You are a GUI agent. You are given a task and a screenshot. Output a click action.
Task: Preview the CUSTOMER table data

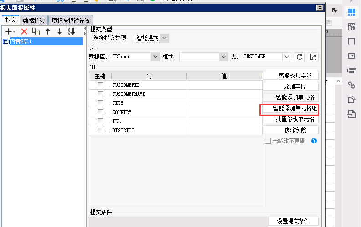(313, 57)
